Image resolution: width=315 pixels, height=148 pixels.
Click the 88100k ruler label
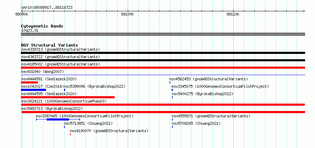pyautogui.click(x=127, y=14)
